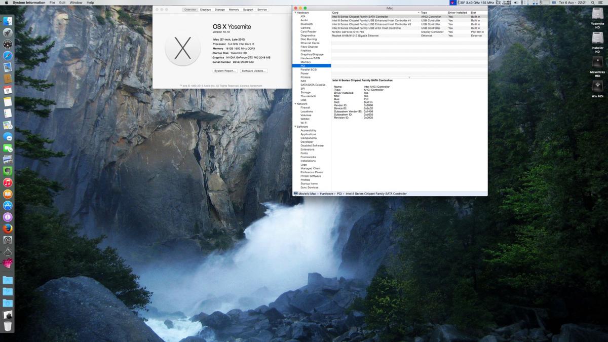
Task: Select USB in the Hardware list
Action: (303, 100)
